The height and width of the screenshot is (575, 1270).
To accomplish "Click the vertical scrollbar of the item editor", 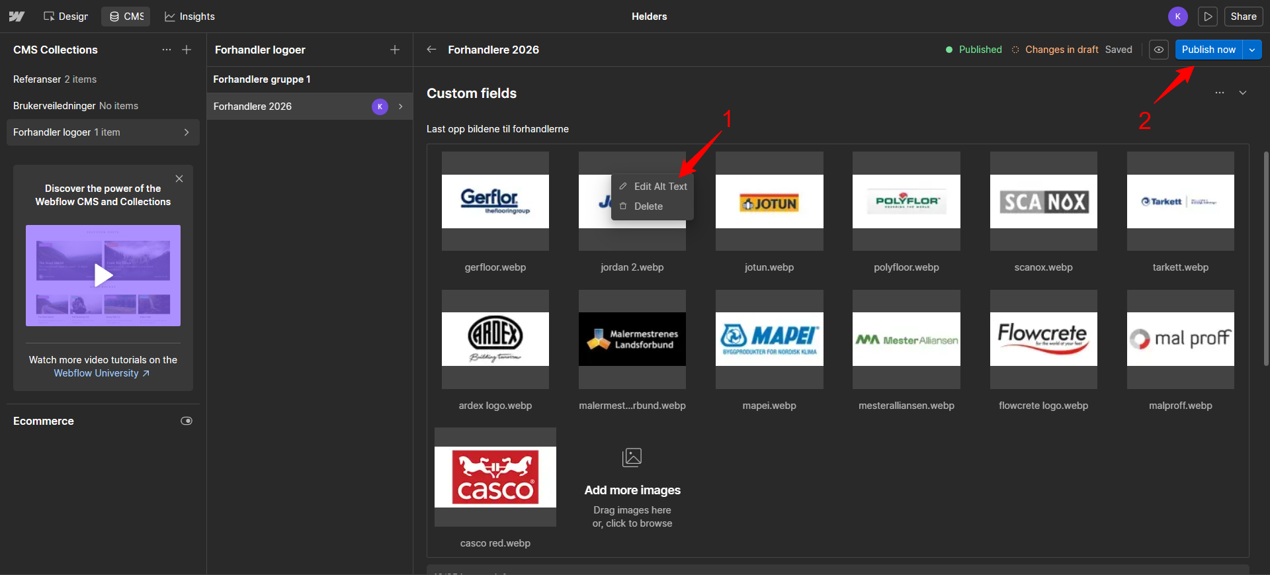I will (1266, 258).
